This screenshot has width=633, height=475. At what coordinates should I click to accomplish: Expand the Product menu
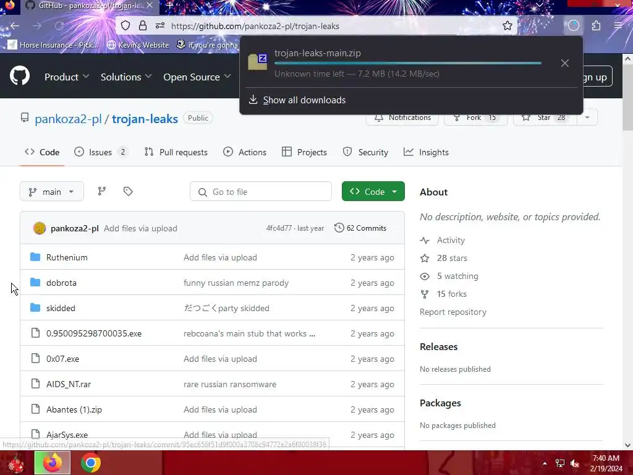pyautogui.click(x=67, y=77)
